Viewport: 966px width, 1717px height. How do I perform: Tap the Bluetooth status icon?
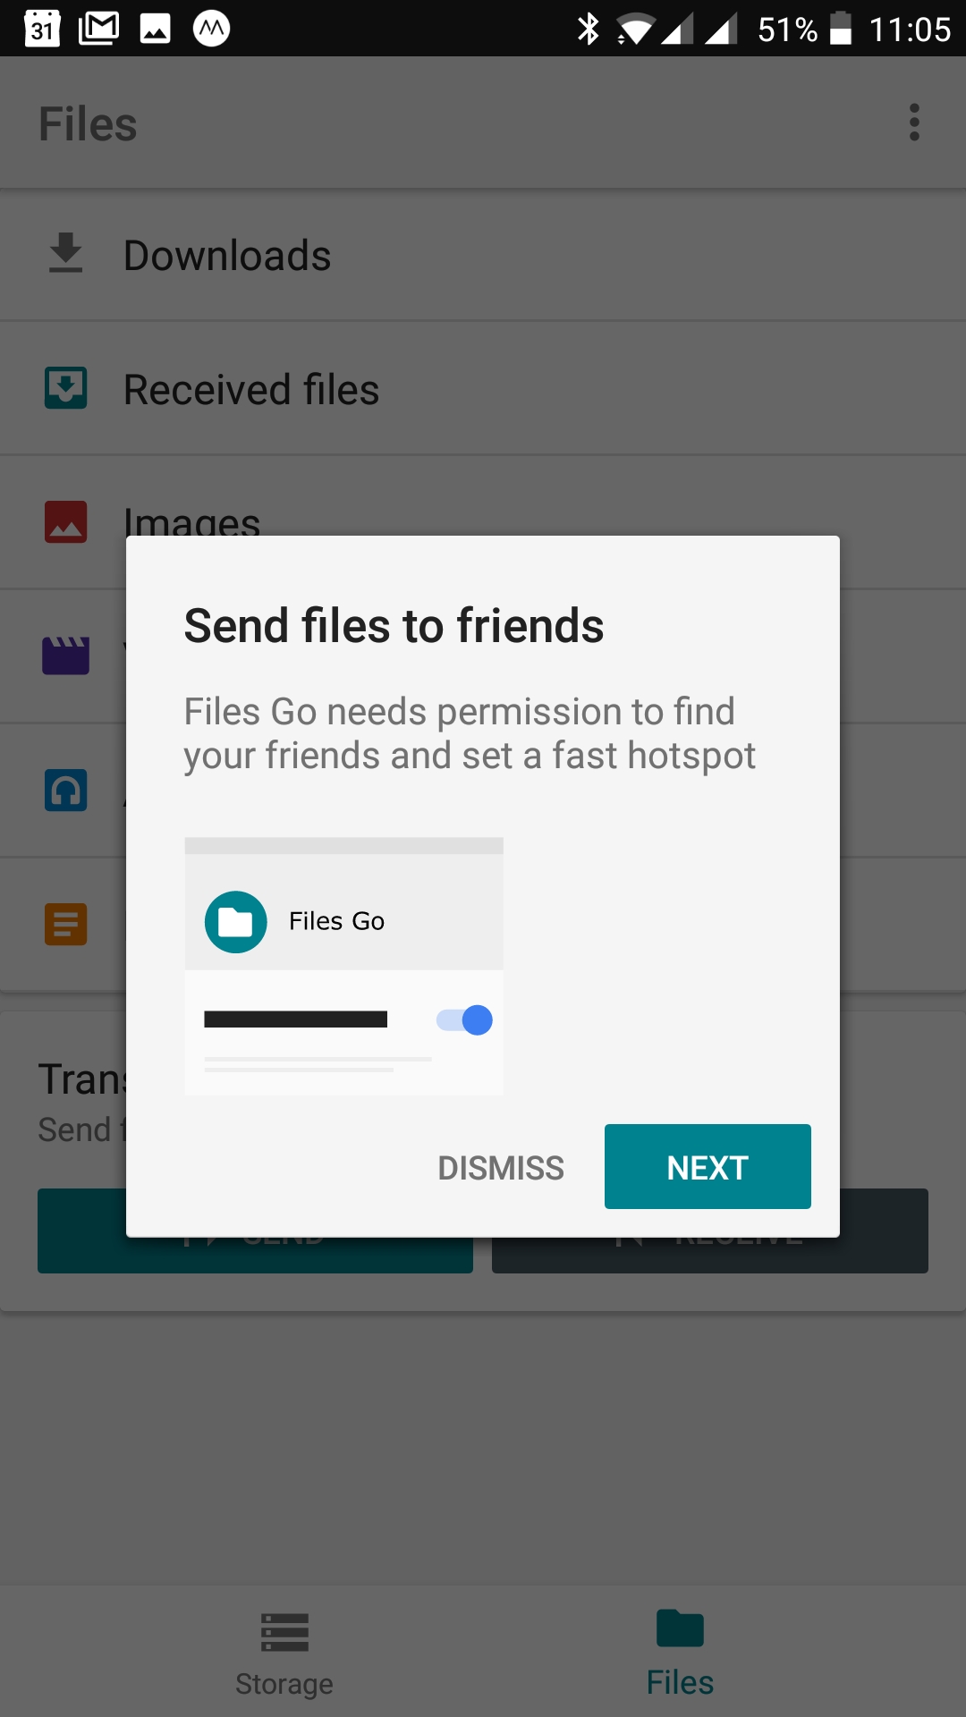tap(588, 30)
